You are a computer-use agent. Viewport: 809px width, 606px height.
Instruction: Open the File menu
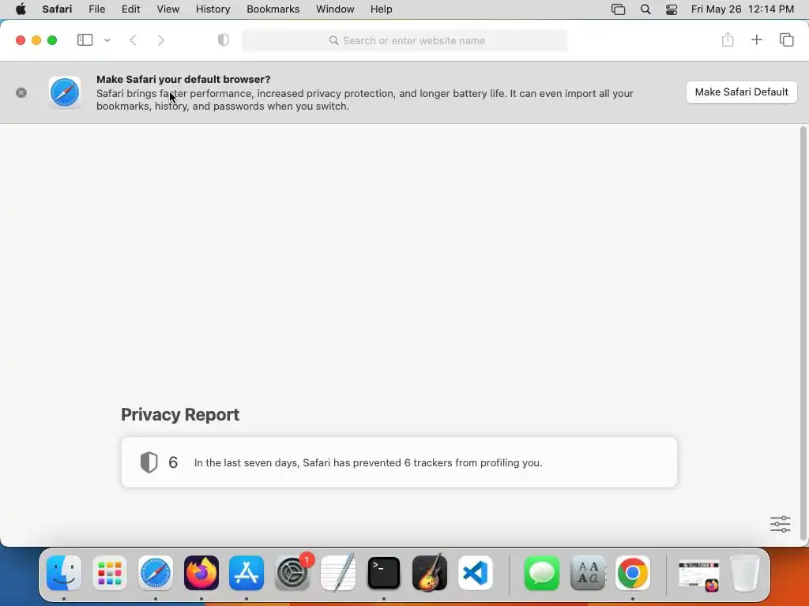96,9
